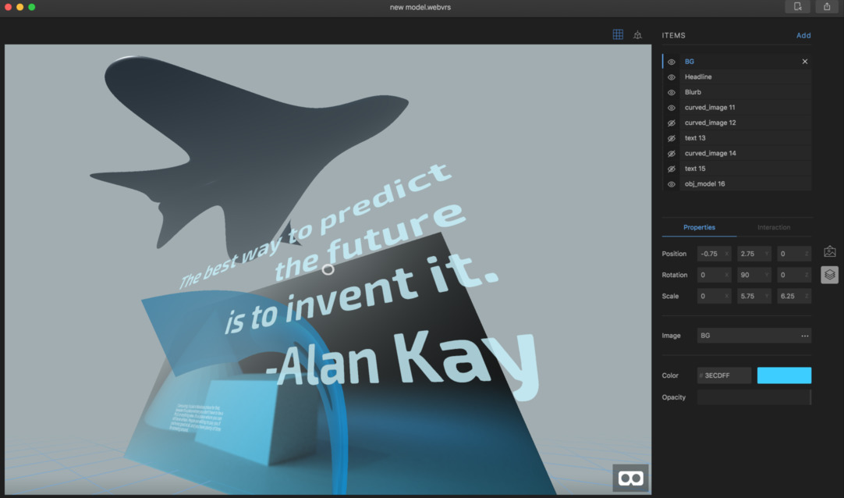Show the hidden text 15 item
The width and height of the screenshot is (844, 498).
(671, 169)
